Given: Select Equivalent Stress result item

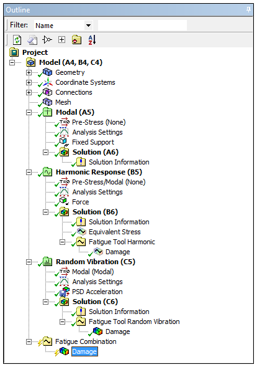Looking at the screenshot, I should [114, 232].
